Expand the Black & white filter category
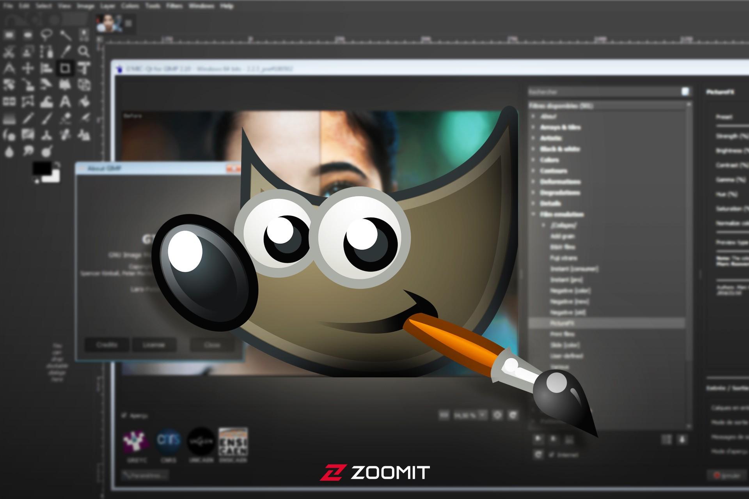 (x=533, y=149)
